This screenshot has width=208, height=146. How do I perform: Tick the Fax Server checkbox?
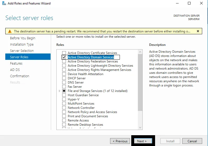click(x=64, y=87)
